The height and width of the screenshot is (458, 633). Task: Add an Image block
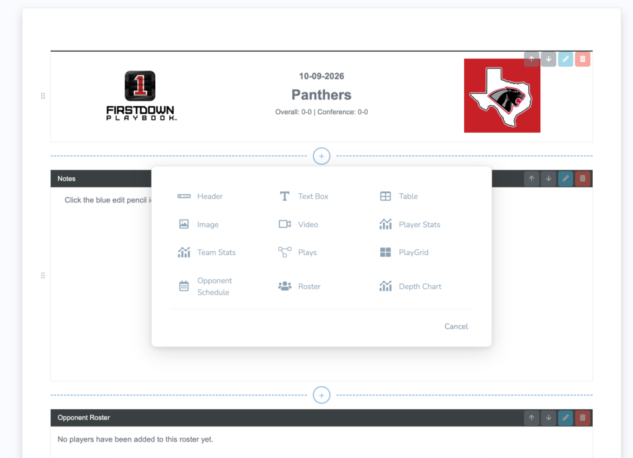tap(198, 225)
